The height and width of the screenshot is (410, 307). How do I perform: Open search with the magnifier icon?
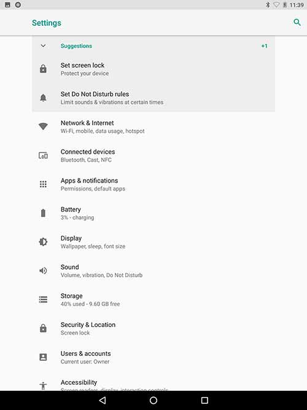(297, 23)
